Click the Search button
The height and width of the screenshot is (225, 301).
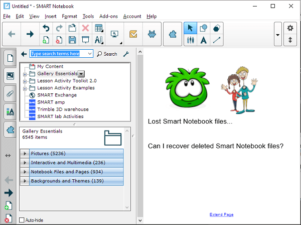pyautogui.click(x=107, y=54)
